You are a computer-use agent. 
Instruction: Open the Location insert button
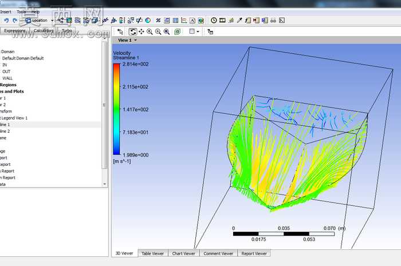coord(36,21)
